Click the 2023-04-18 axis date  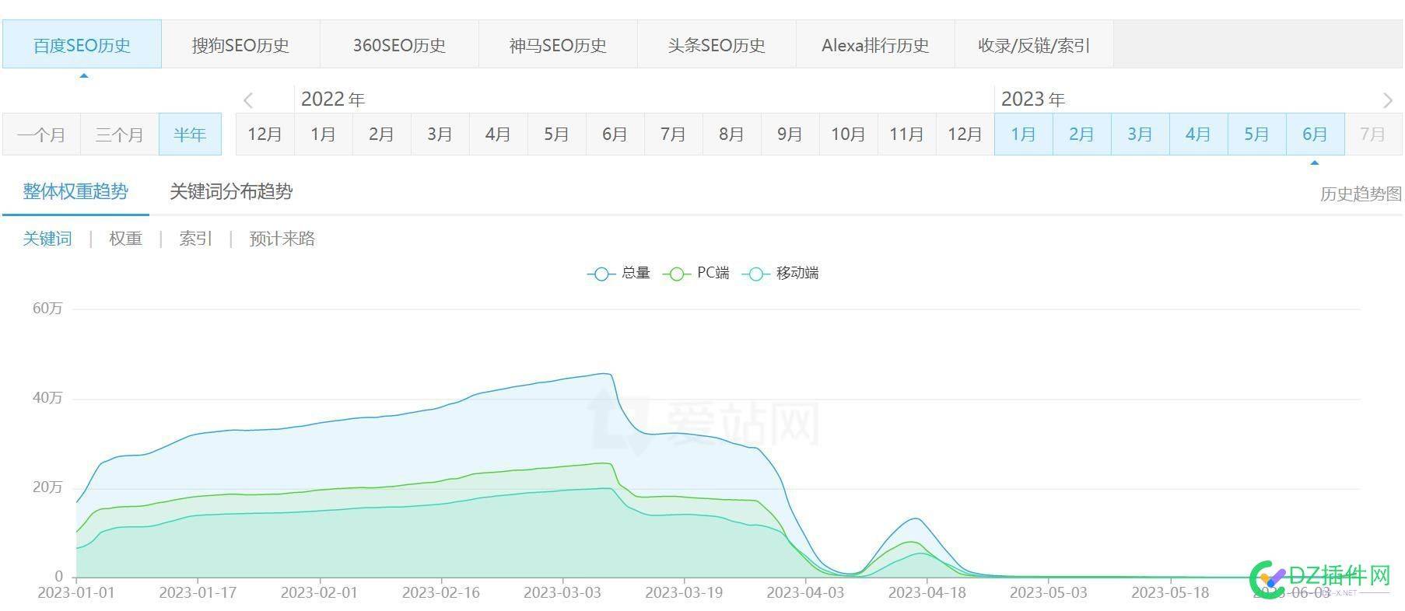point(927,592)
